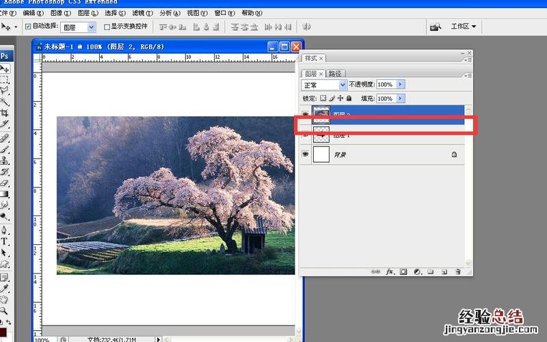Click the foreground color swatch
The image size is (547, 342).
pos(3,332)
